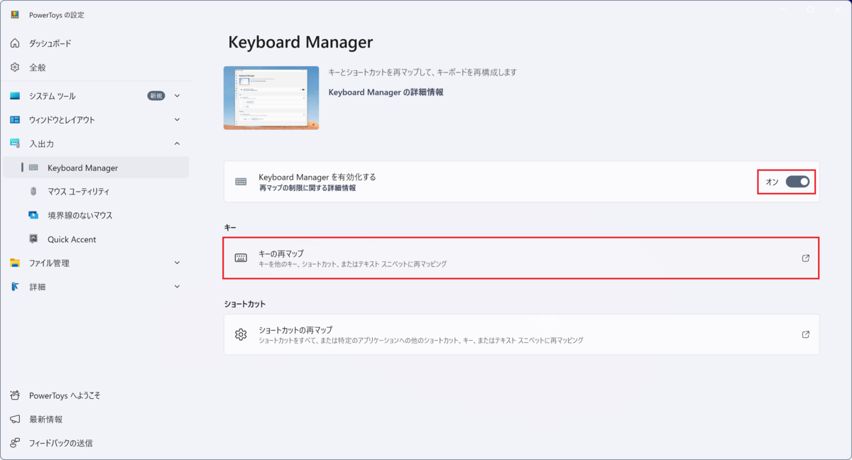Collapse the 入出力 section chevron
This screenshot has height=460, width=852.
(177, 143)
